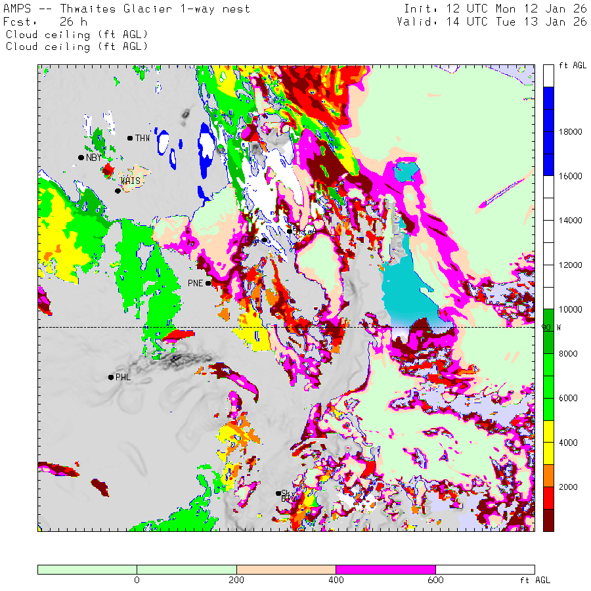Click the SiteA station dot
Screen dimensions: 591x591
[289, 230]
